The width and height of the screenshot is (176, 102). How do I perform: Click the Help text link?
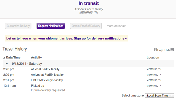point(160,50)
